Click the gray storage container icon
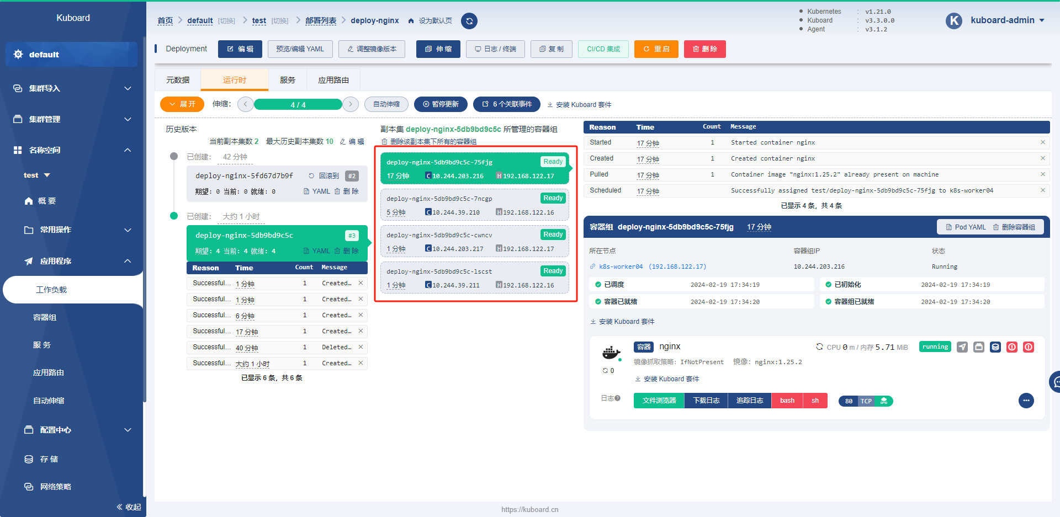This screenshot has height=517, width=1060. coord(979,347)
